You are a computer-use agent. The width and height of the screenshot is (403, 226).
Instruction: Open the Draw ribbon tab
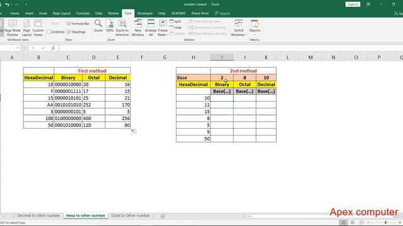43,13
